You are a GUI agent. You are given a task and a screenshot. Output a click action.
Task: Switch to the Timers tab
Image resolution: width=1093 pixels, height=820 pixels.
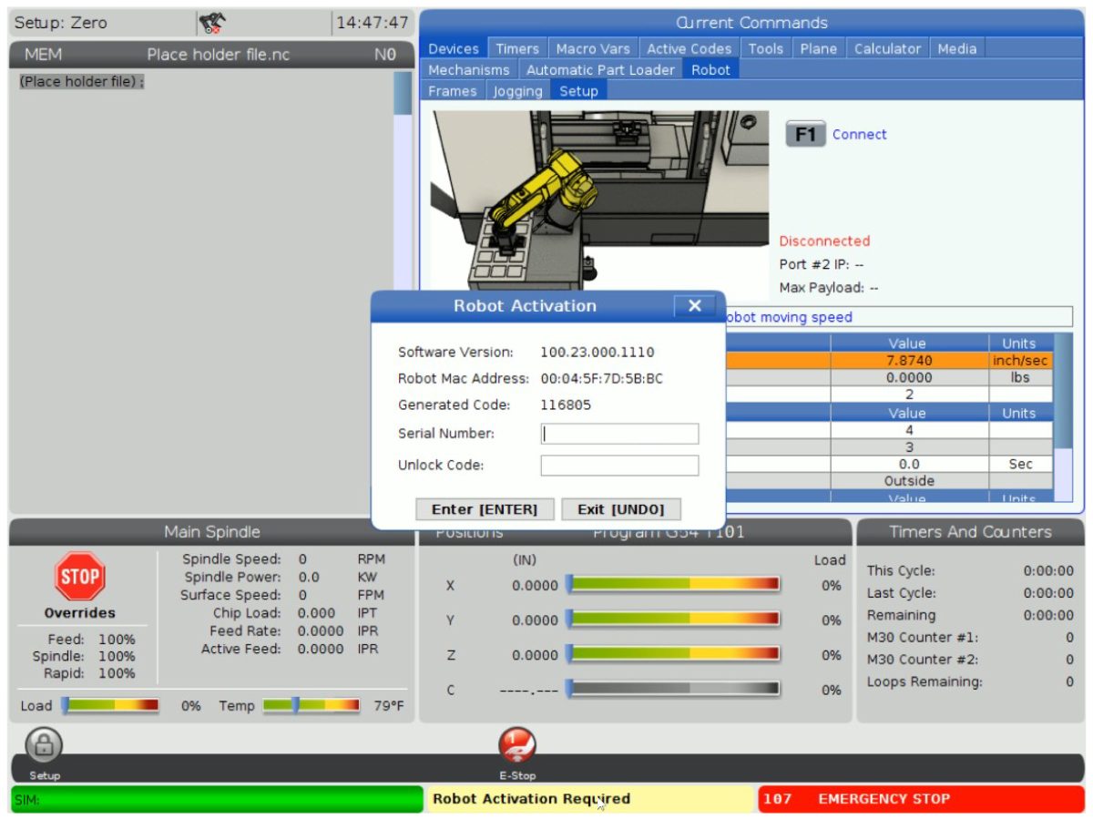coord(517,49)
